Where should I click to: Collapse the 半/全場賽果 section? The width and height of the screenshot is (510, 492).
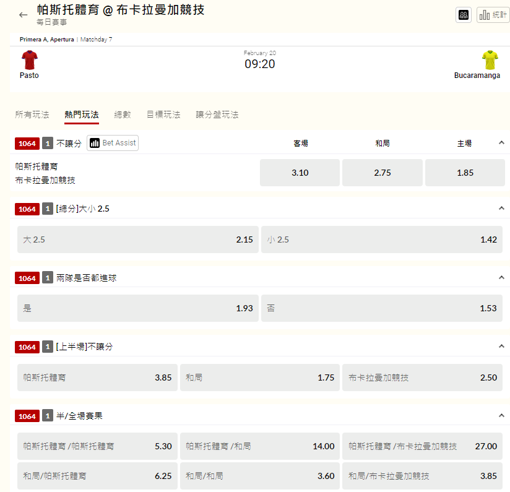coord(501,415)
